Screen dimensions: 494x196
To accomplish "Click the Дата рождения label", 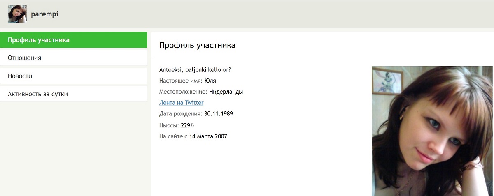I will click(x=181, y=114).
